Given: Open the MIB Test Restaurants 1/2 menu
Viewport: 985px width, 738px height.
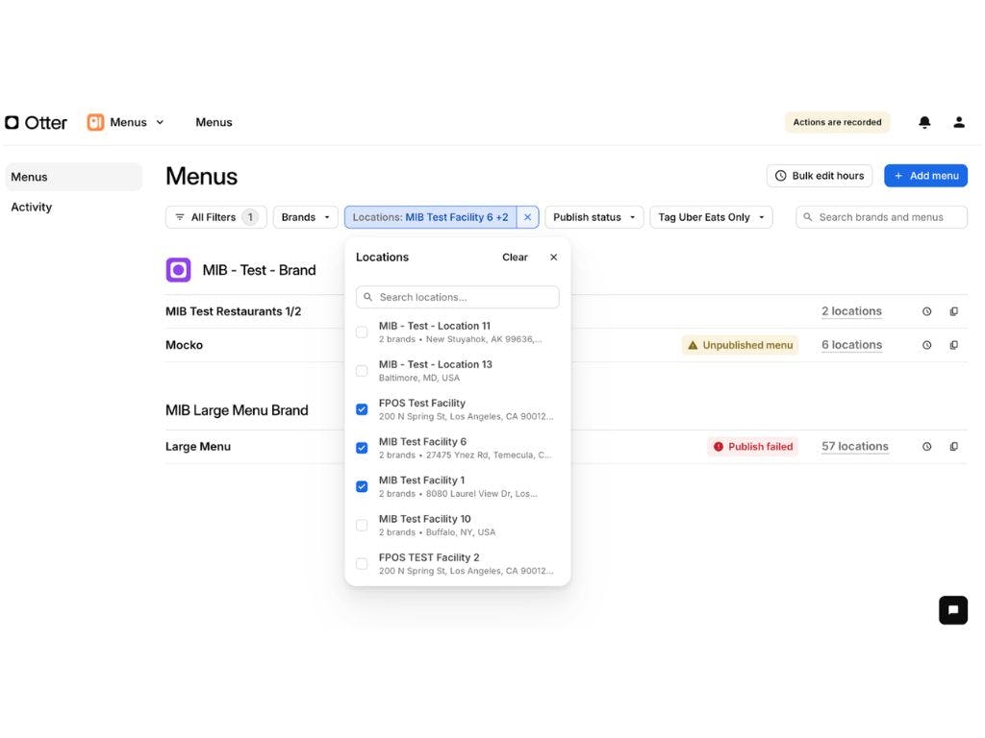Looking at the screenshot, I should tap(233, 311).
